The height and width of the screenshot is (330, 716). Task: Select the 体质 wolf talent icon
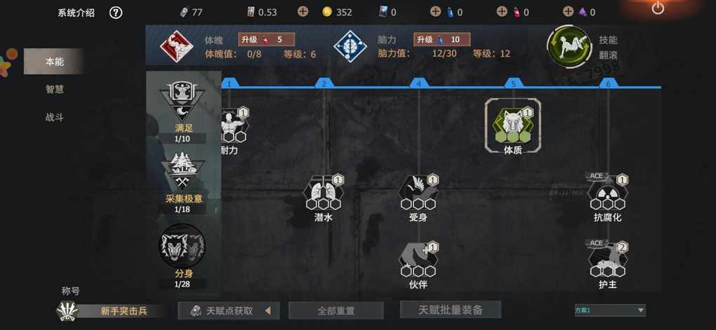pyautogui.click(x=513, y=125)
